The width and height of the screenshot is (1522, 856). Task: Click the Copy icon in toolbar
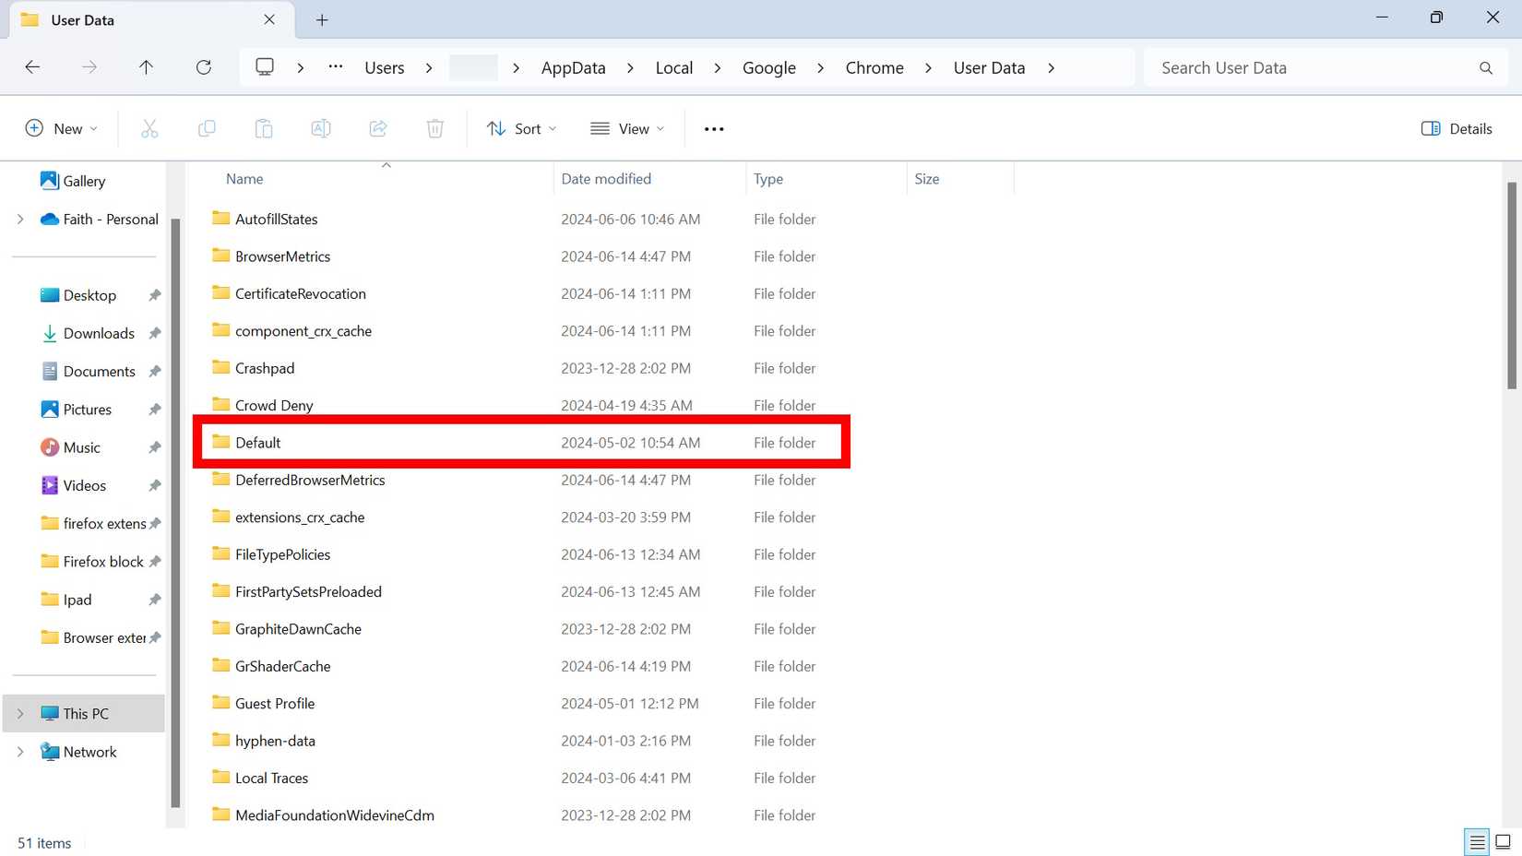click(207, 128)
